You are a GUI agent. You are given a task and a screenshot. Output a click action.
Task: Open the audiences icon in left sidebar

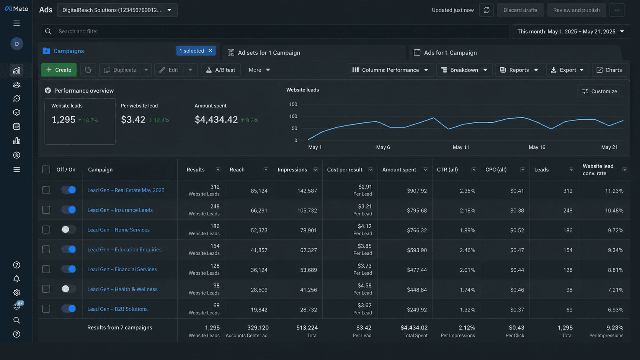(16, 85)
